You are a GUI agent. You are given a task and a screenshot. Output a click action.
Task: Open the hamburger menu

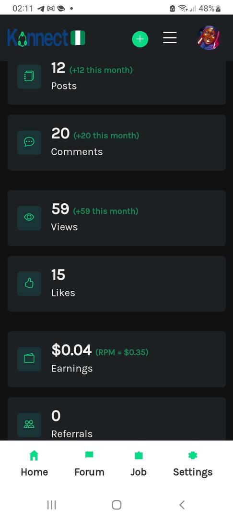coord(170,38)
